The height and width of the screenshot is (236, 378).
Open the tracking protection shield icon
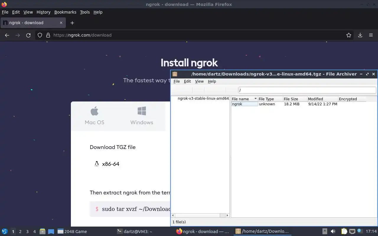40,35
